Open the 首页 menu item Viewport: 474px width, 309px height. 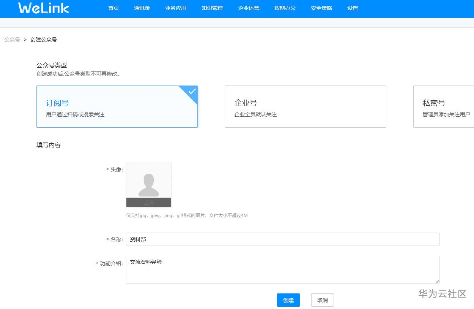coord(113,8)
